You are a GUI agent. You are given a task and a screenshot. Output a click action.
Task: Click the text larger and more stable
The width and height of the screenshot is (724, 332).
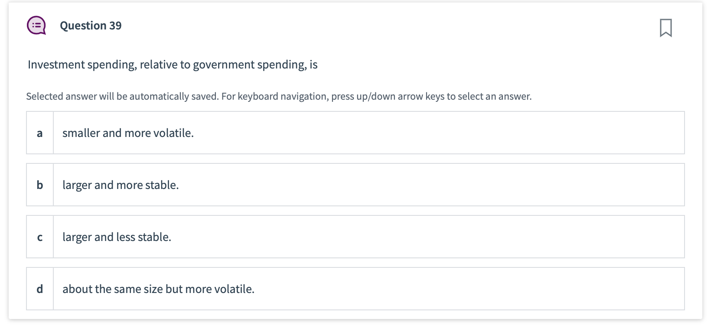coord(120,185)
